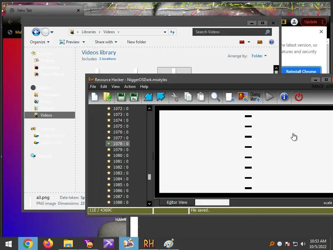Open the Arrange by Folder dropdown

(x=259, y=56)
